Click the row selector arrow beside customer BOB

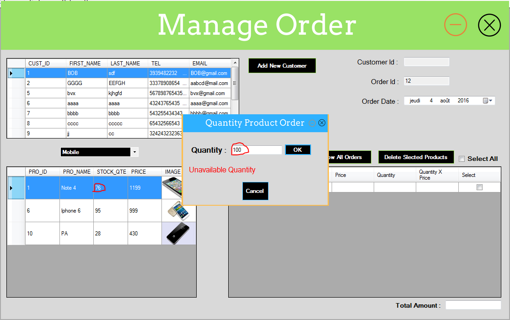[12, 73]
